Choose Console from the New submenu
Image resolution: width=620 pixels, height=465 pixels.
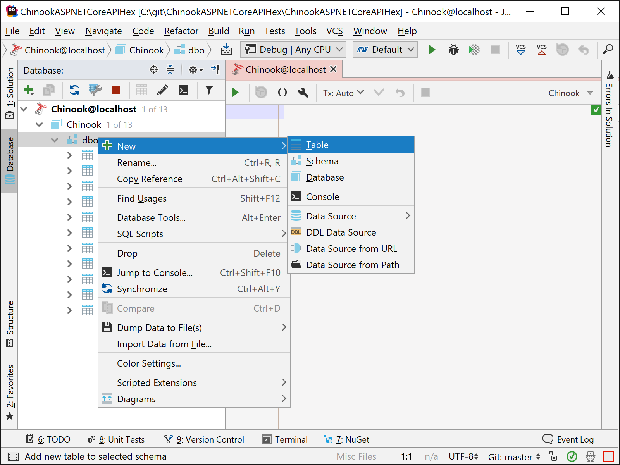coord(351,197)
